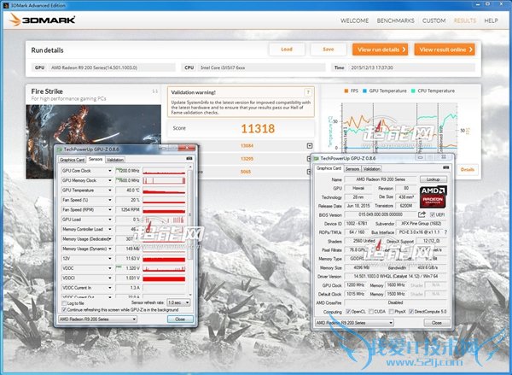Toggle the UEFI checkbox

pos(433,214)
